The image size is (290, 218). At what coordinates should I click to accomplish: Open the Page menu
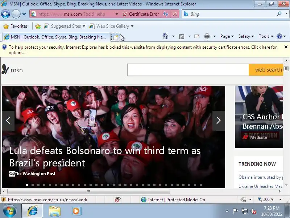(x=227, y=36)
